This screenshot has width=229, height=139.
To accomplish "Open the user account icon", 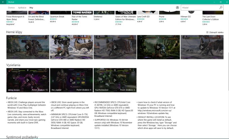I will (177, 8).
